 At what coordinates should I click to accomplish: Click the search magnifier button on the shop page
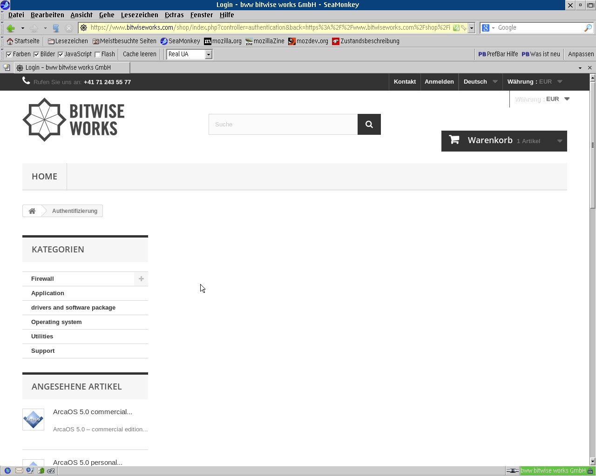[369, 125]
